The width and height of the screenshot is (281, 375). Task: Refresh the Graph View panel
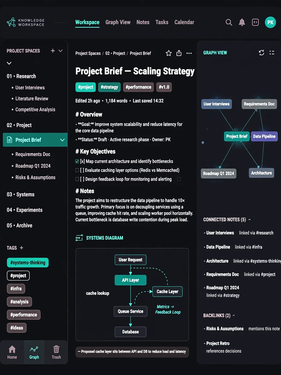(262, 52)
